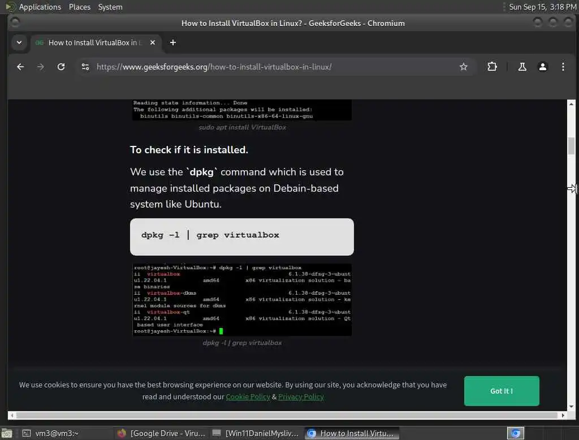The width and height of the screenshot is (579, 440).
Task: Click vertical scrollbar down arrow
Action: [571, 407]
